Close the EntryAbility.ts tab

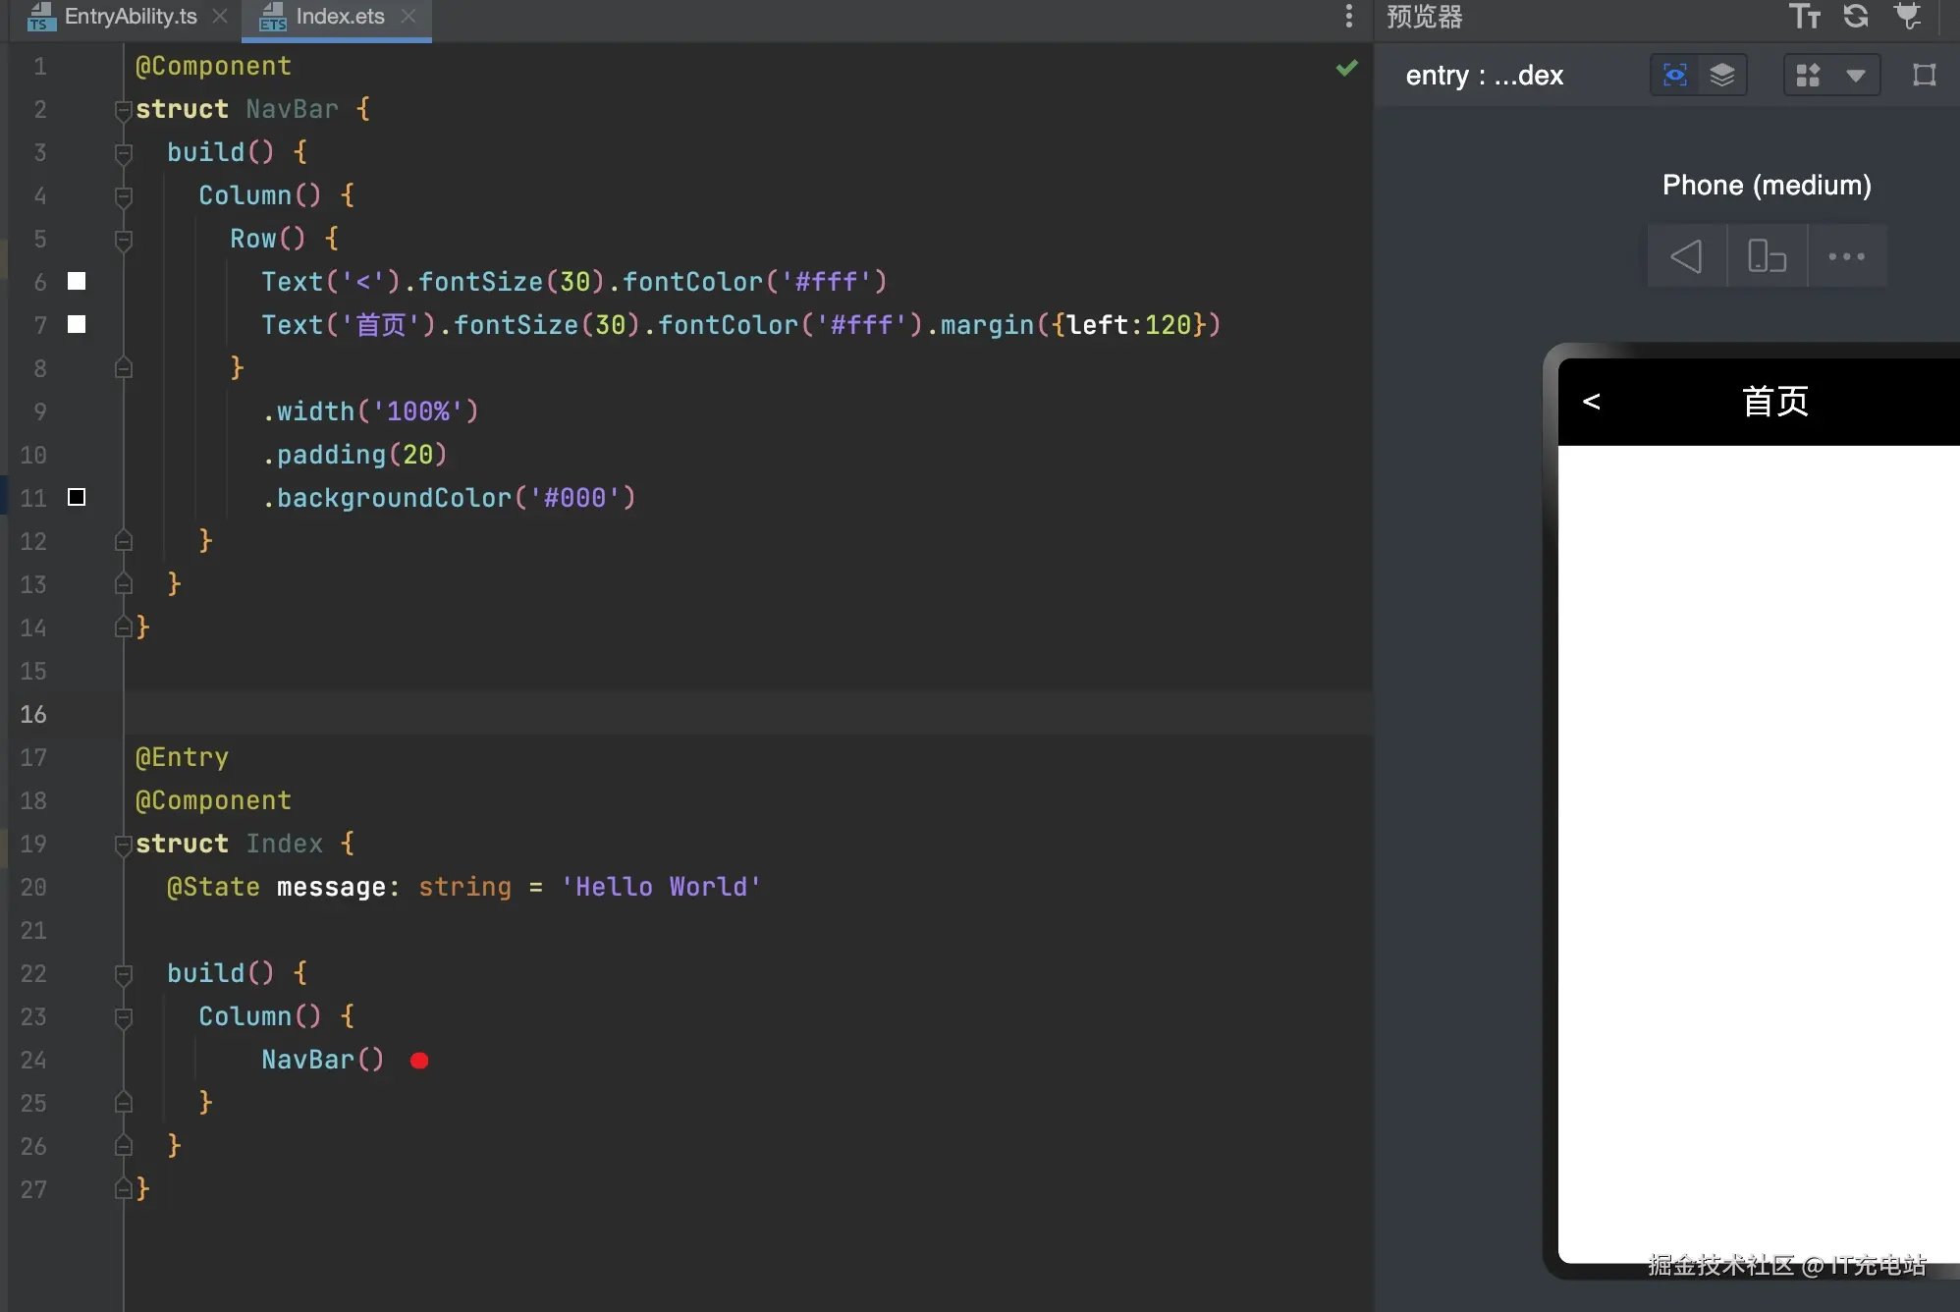220,17
